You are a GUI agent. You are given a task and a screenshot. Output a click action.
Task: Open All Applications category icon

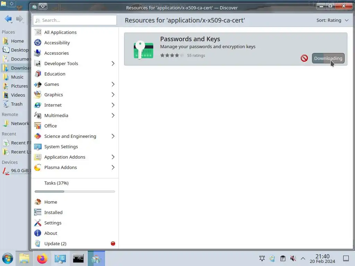(38, 32)
